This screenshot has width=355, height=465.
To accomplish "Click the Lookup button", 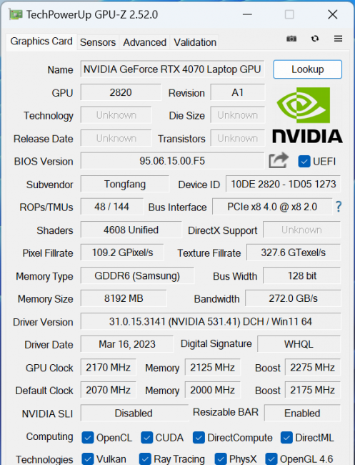I will point(307,69).
